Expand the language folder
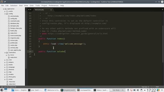Viewport: 164px width, 92px height. pos(5,67)
